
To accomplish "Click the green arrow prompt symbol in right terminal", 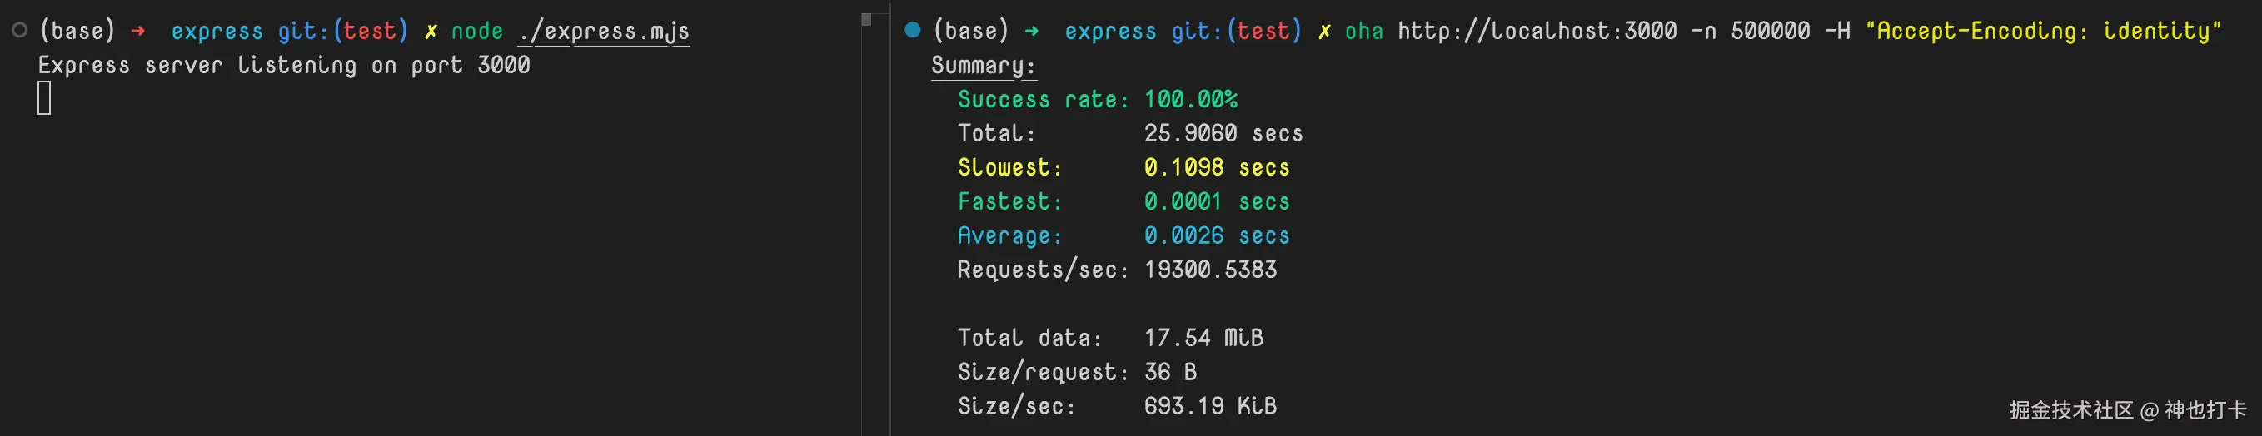I will click(1032, 31).
